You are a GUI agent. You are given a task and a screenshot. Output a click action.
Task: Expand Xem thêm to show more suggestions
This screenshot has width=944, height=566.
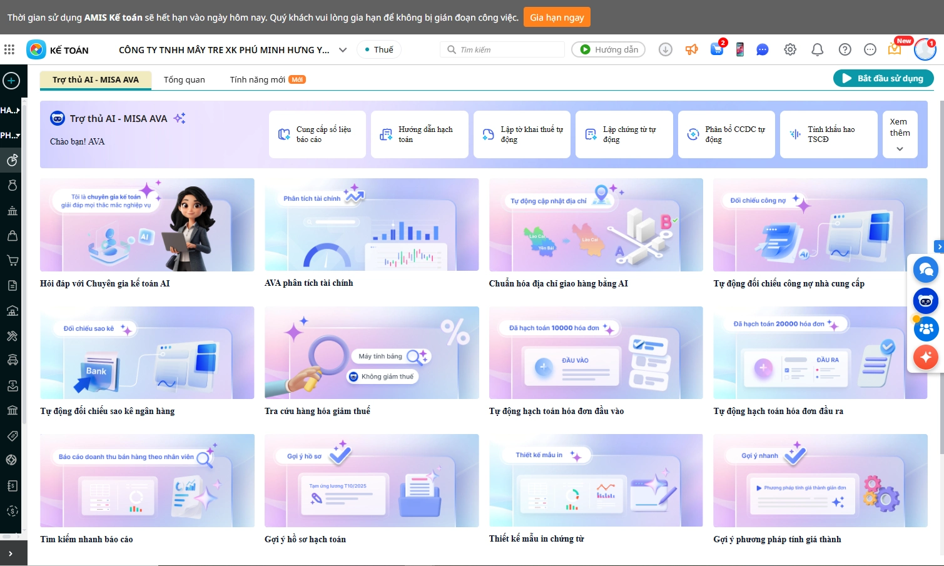coord(900,134)
